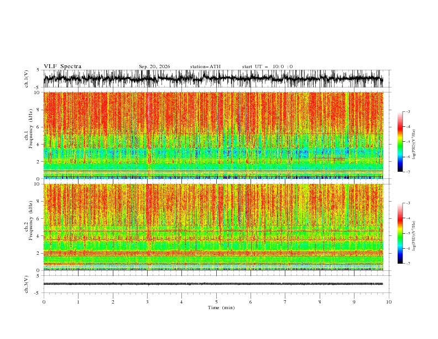The height and width of the screenshot is (339, 438).
Task: Click the 0 minute tick on the time axis
Action: (44, 302)
